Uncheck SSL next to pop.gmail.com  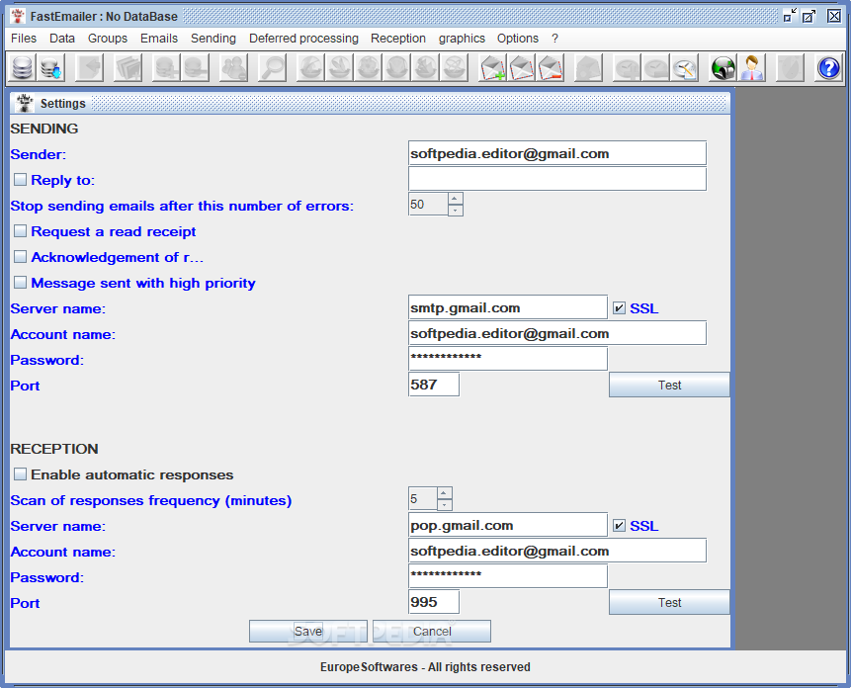point(619,526)
